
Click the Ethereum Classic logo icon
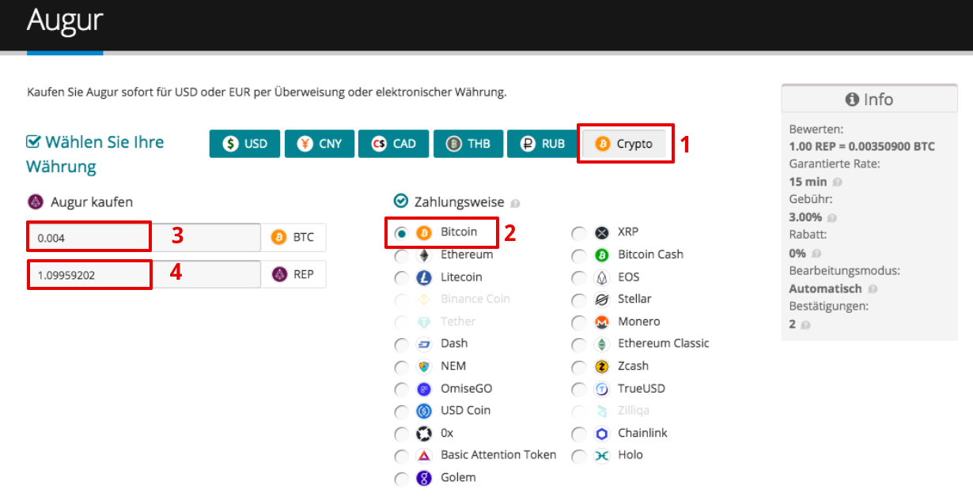(601, 345)
